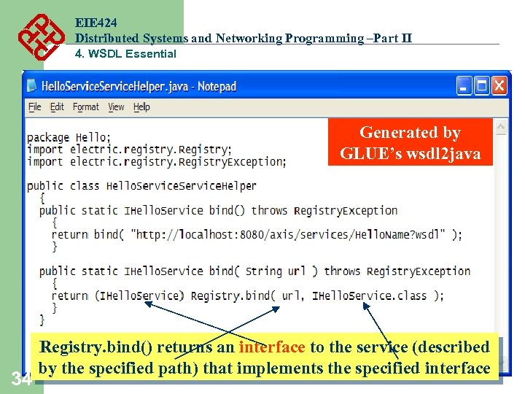Open the Help menu

(x=141, y=107)
